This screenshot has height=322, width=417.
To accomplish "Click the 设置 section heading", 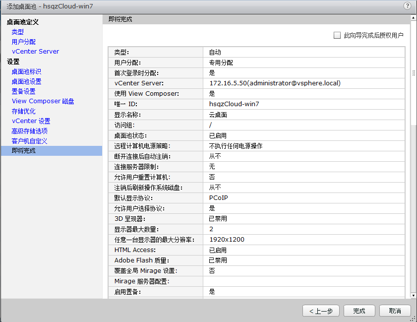I will [x=13, y=62].
